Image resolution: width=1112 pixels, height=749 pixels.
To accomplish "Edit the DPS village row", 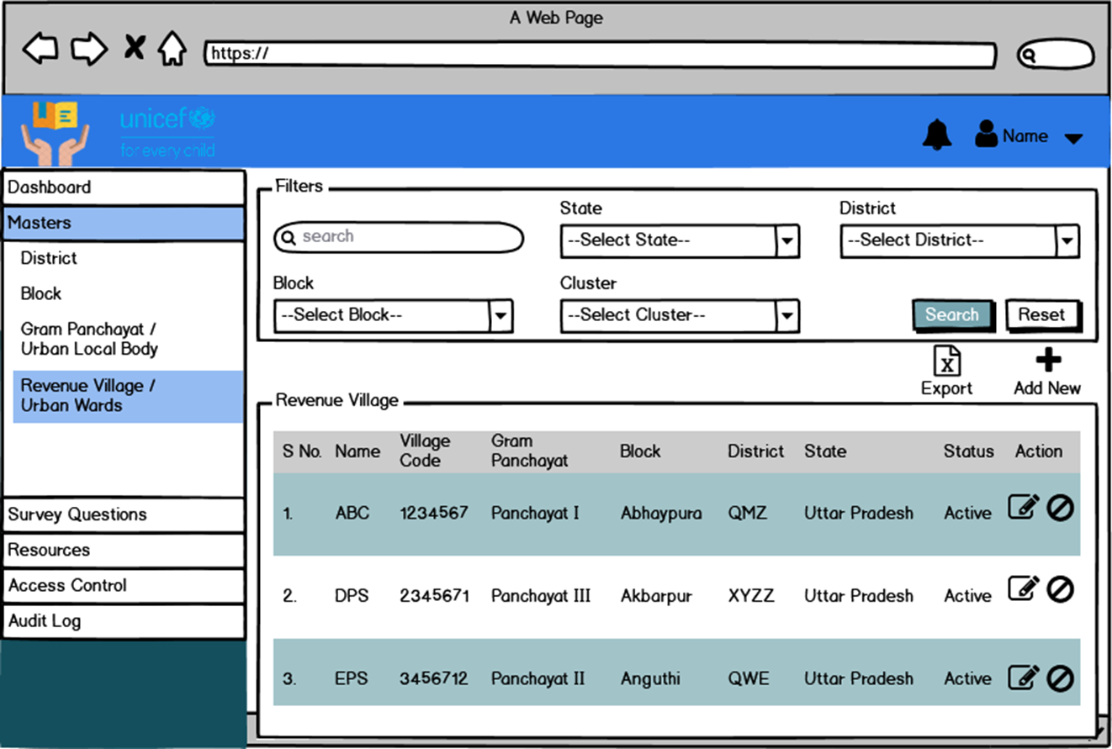I will [x=1024, y=589].
